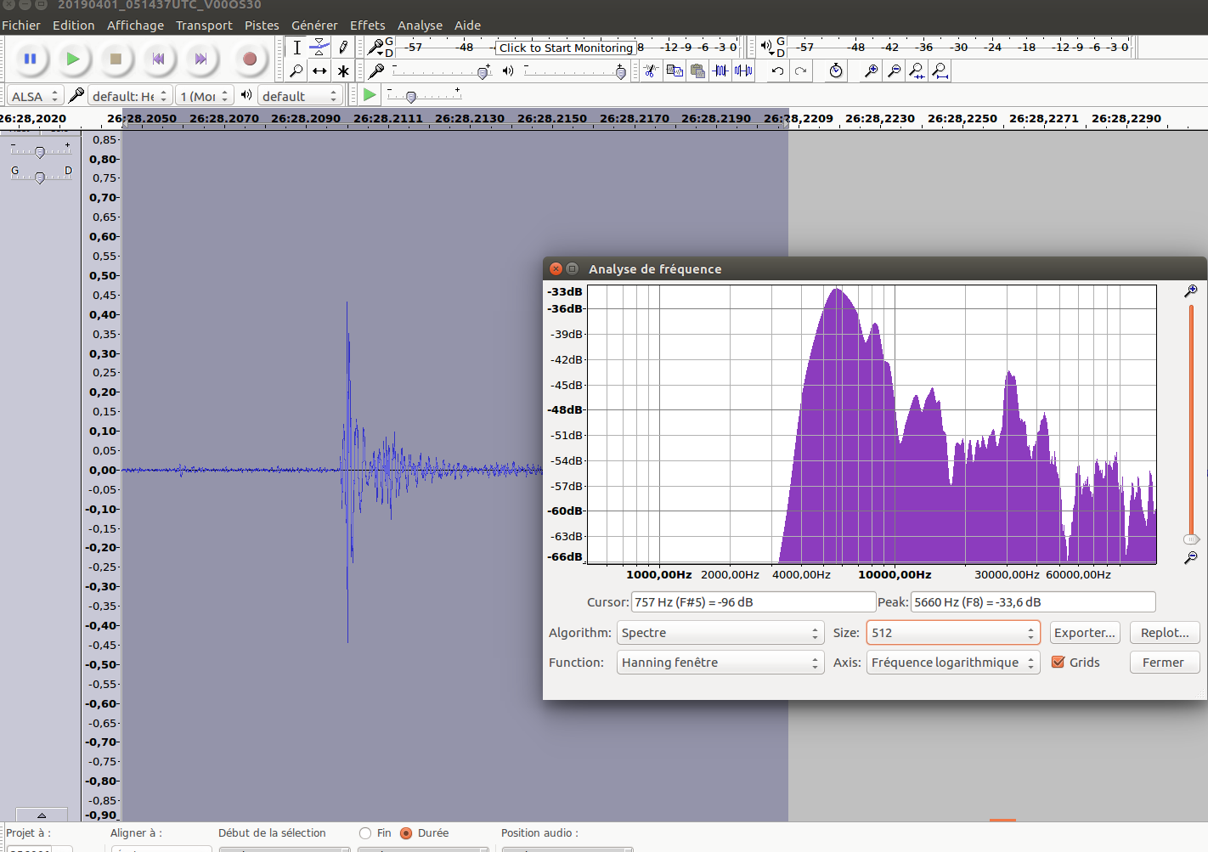The width and height of the screenshot is (1208, 852).
Task: Click zoom-in magnifier in frequency analysis
Action: pyautogui.click(x=1191, y=291)
